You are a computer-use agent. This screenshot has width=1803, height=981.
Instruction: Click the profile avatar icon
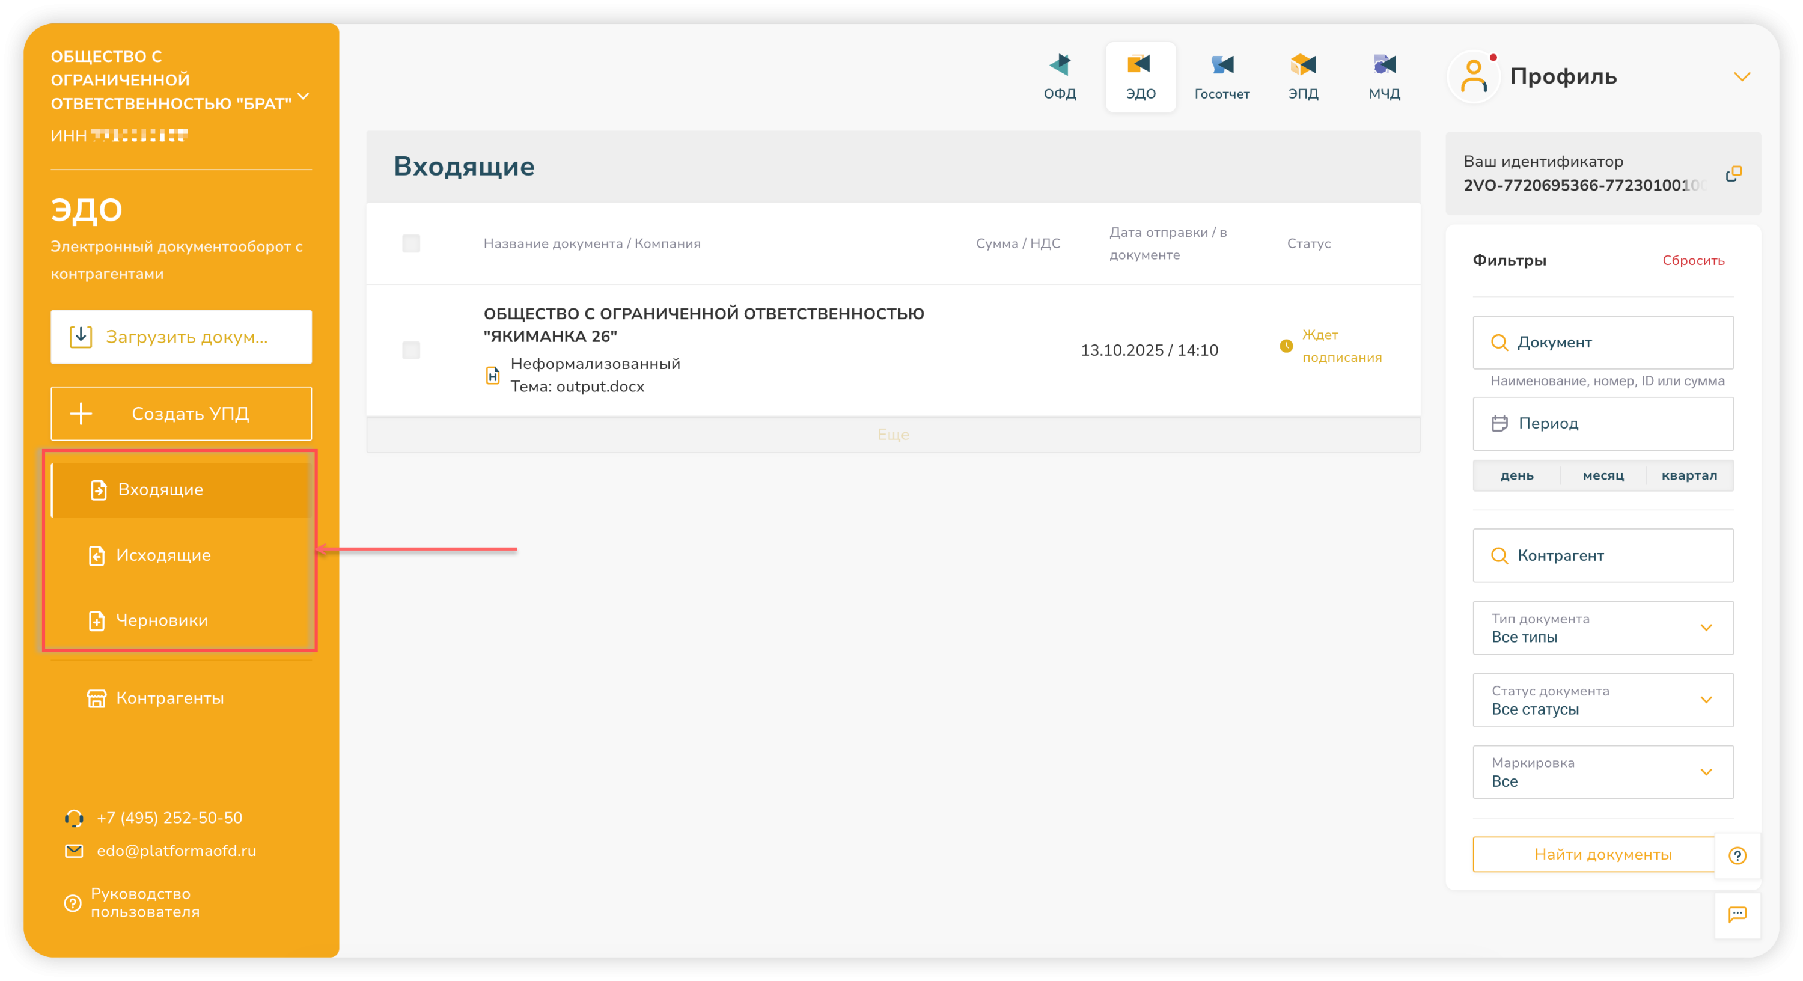click(1473, 77)
